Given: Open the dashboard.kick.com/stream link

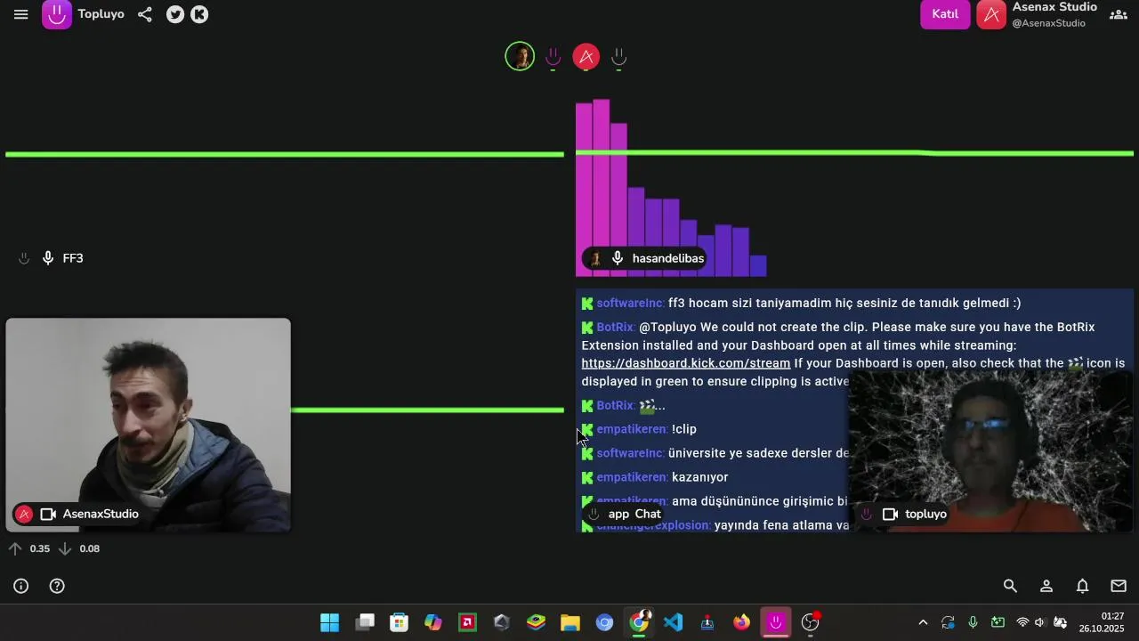Looking at the screenshot, I should click(x=686, y=363).
